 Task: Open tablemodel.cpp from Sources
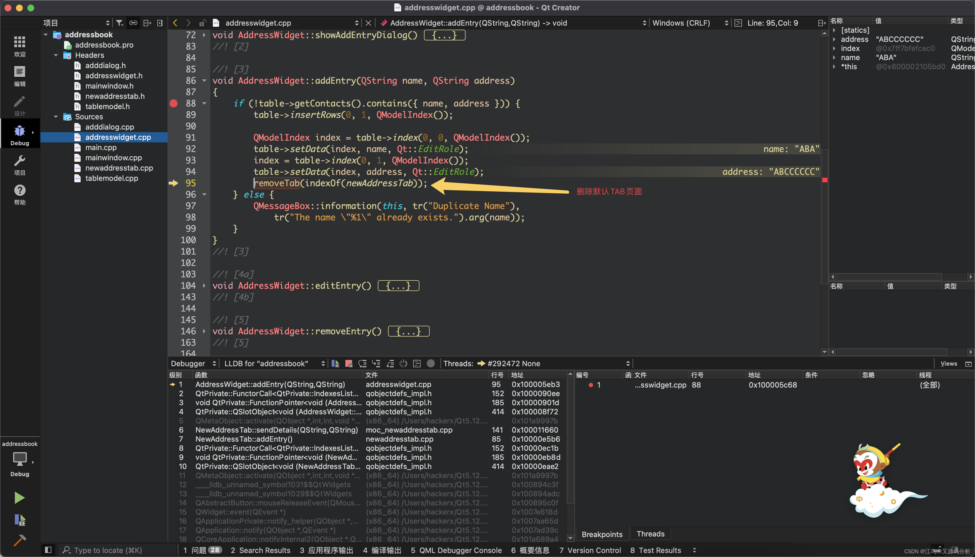point(111,178)
